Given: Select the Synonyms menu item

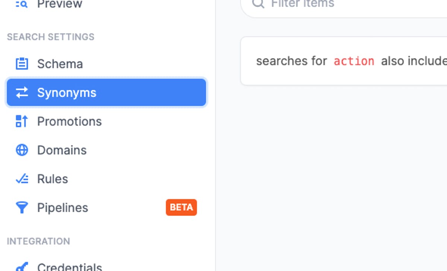Looking at the screenshot, I should coord(106,92).
